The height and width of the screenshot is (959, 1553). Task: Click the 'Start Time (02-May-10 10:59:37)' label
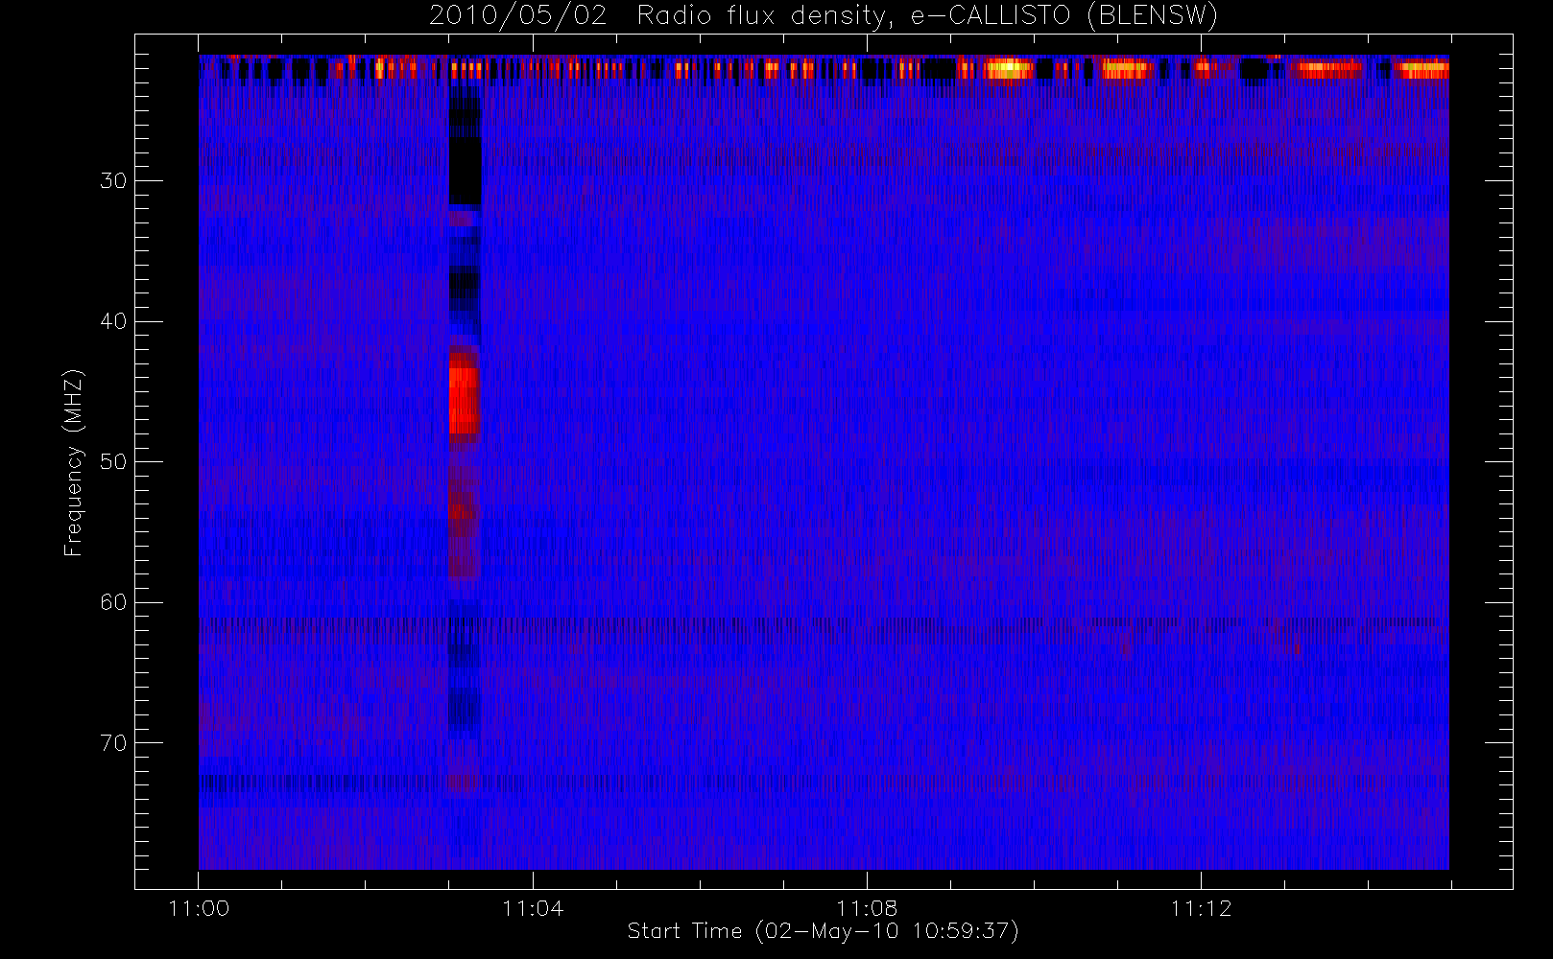823,931
